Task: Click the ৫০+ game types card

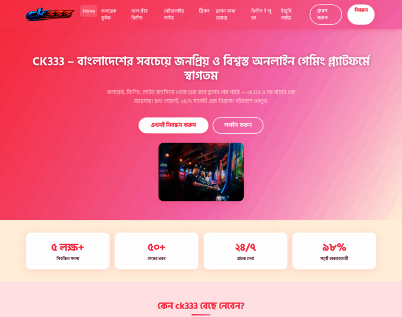Action: click(x=157, y=251)
